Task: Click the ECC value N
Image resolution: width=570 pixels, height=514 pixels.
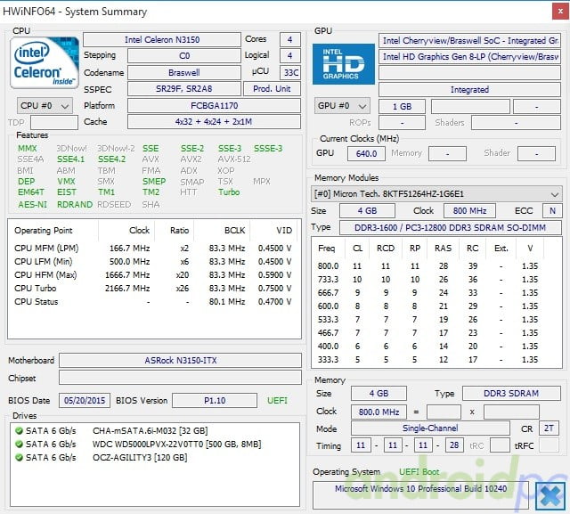Action: point(552,211)
